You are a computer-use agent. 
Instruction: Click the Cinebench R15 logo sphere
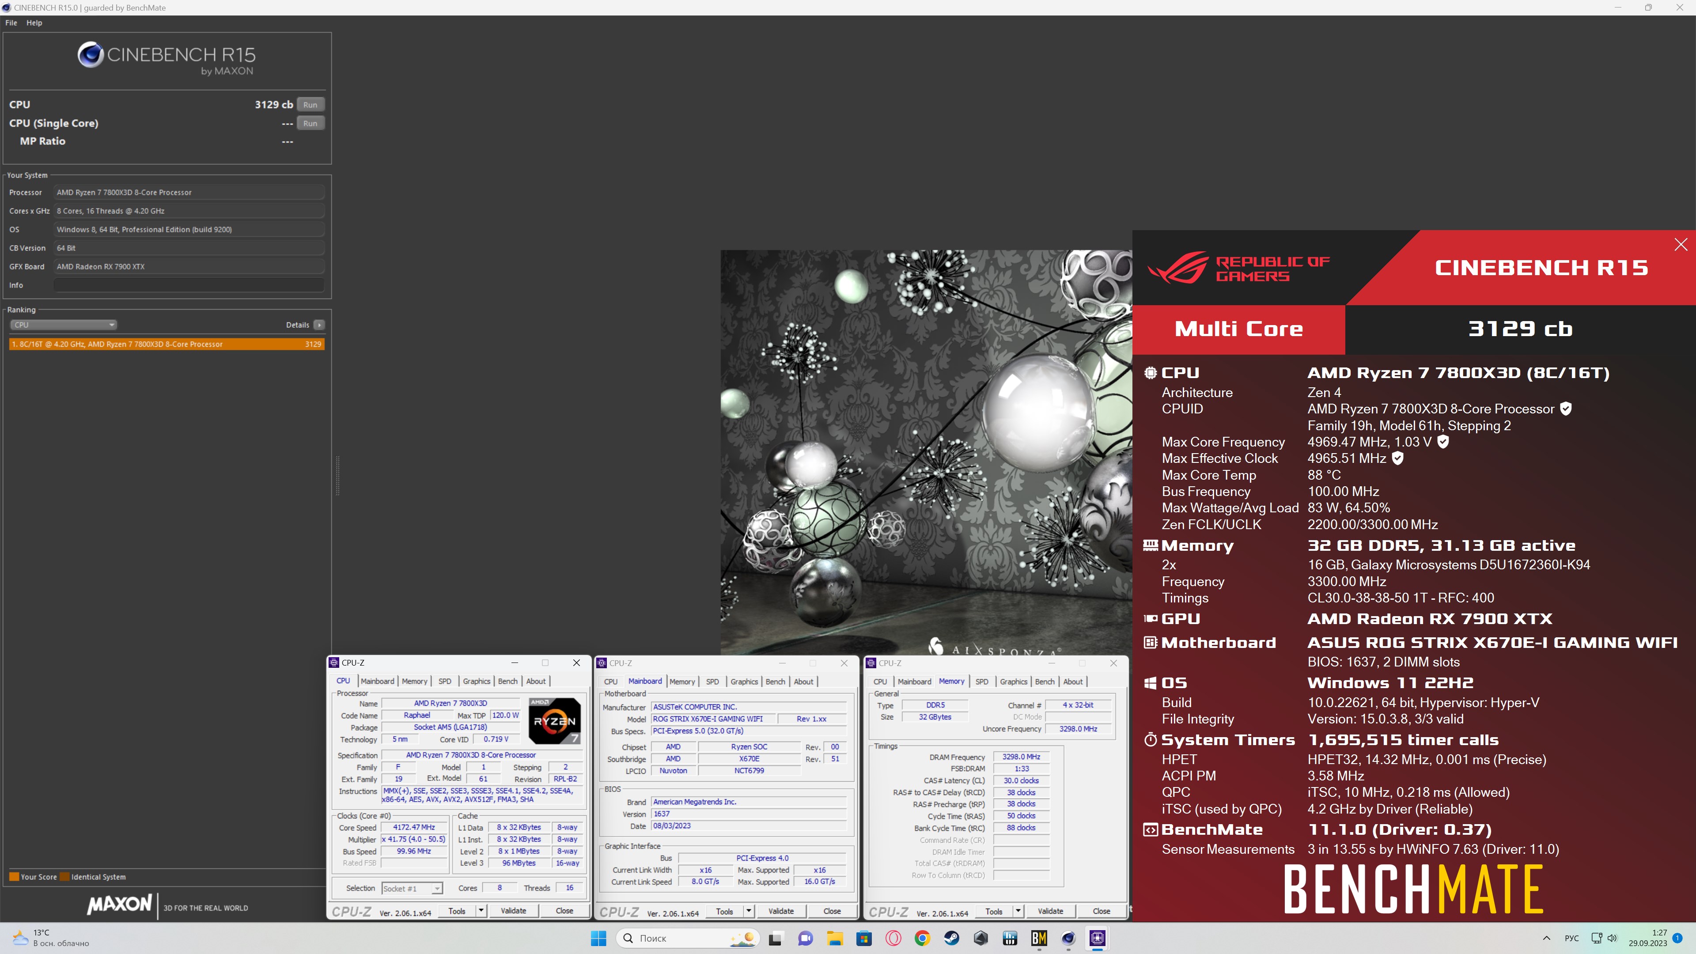(90, 55)
